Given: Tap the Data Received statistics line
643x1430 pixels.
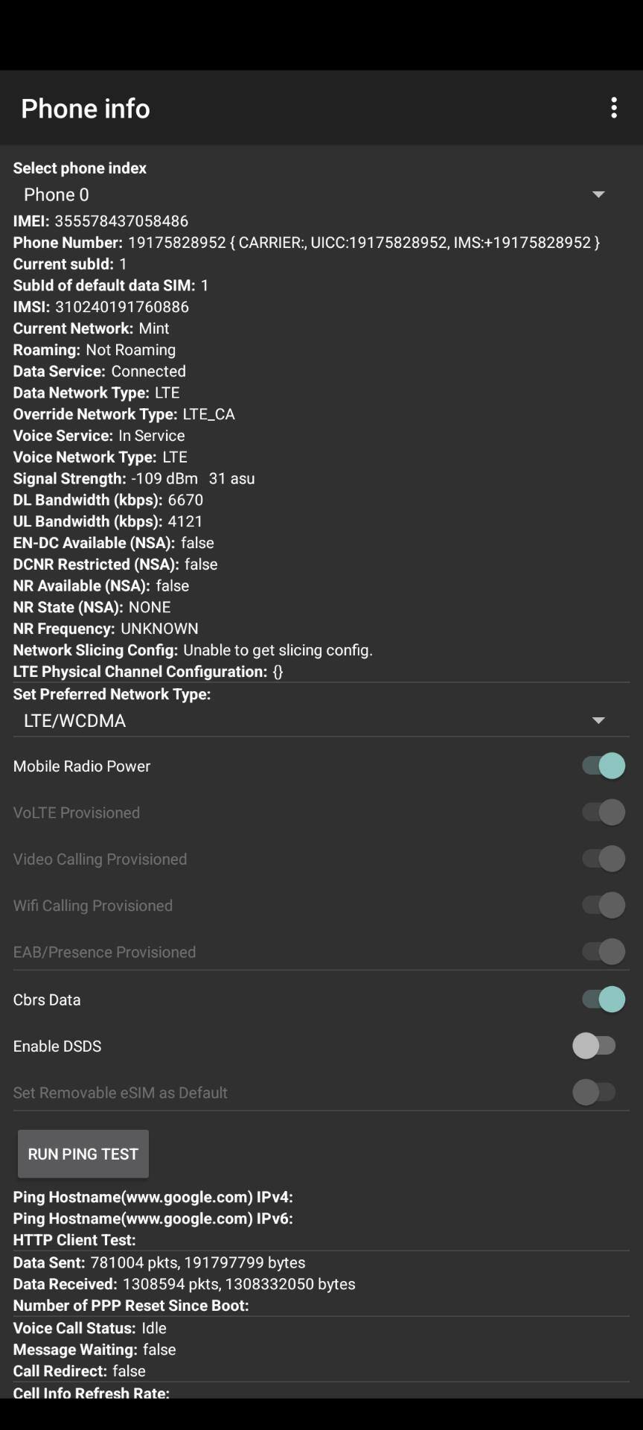Looking at the screenshot, I should click(184, 1284).
